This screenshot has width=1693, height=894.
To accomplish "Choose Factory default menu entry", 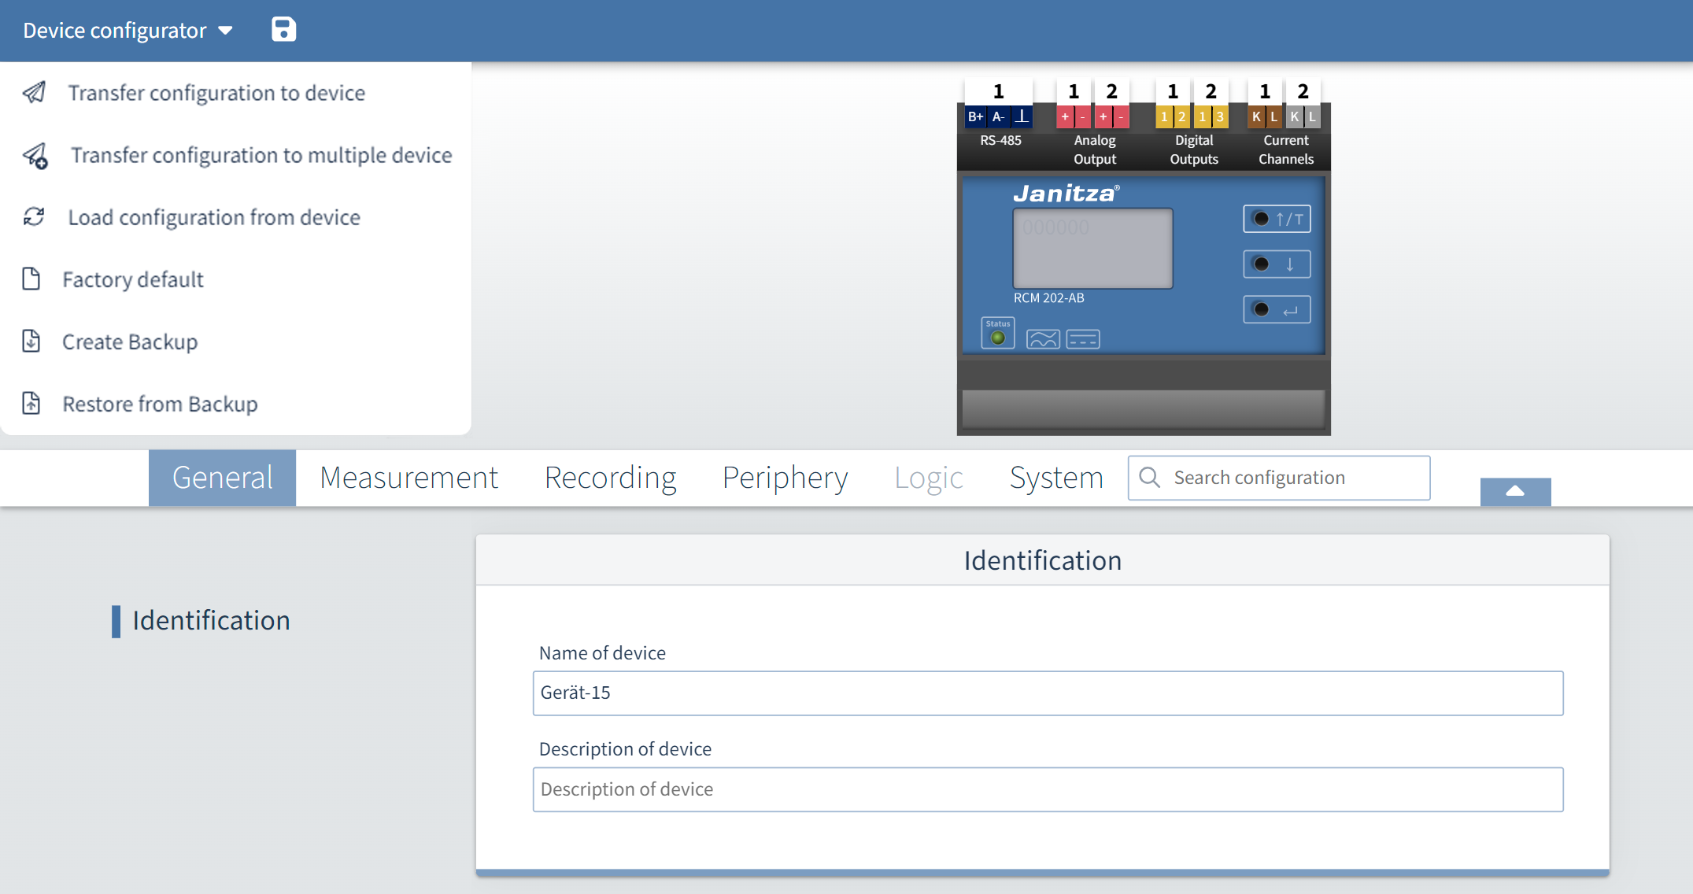I will (x=133, y=279).
